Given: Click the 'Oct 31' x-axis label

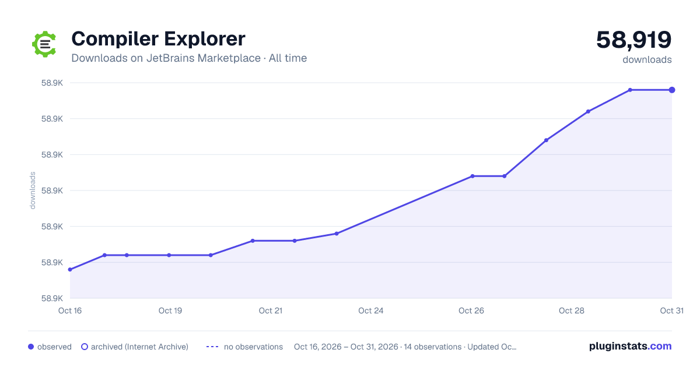Looking at the screenshot, I should pyautogui.click(x=671, y=310).
